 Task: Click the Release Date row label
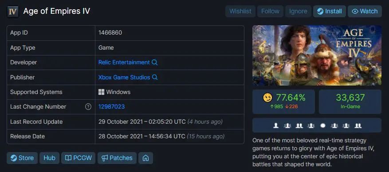point(28,136)
